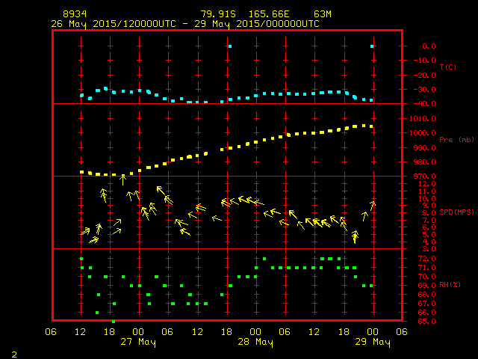This screenshot has width=478, height=359.
Task: Click the 7.0 wind speed tick value
Action: 429,221
